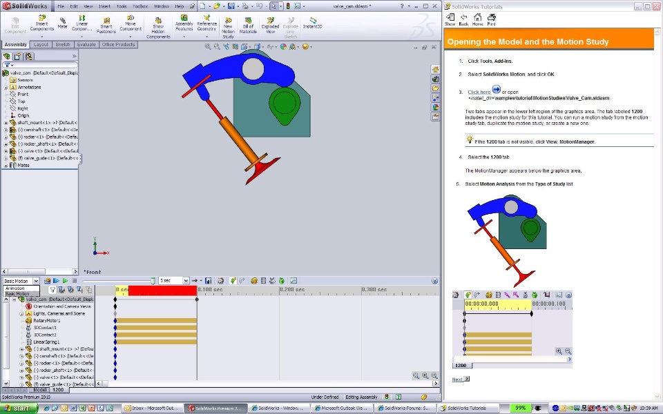Click the RotaryMotor1 tree item
Image resolution: width=663 pixels, height=414 pixels.
pyautogui.click(x=47, y=321)
